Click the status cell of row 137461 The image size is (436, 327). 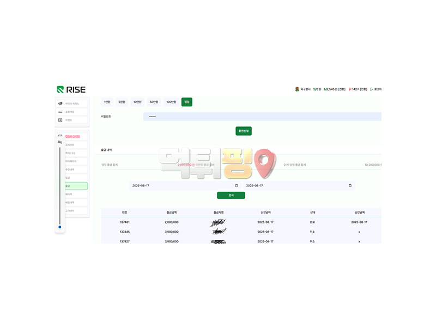point(312,222)
